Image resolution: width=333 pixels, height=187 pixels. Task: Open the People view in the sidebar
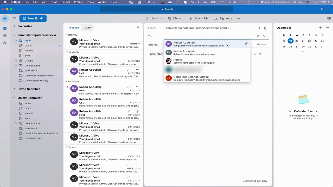[x=5, y=43]
